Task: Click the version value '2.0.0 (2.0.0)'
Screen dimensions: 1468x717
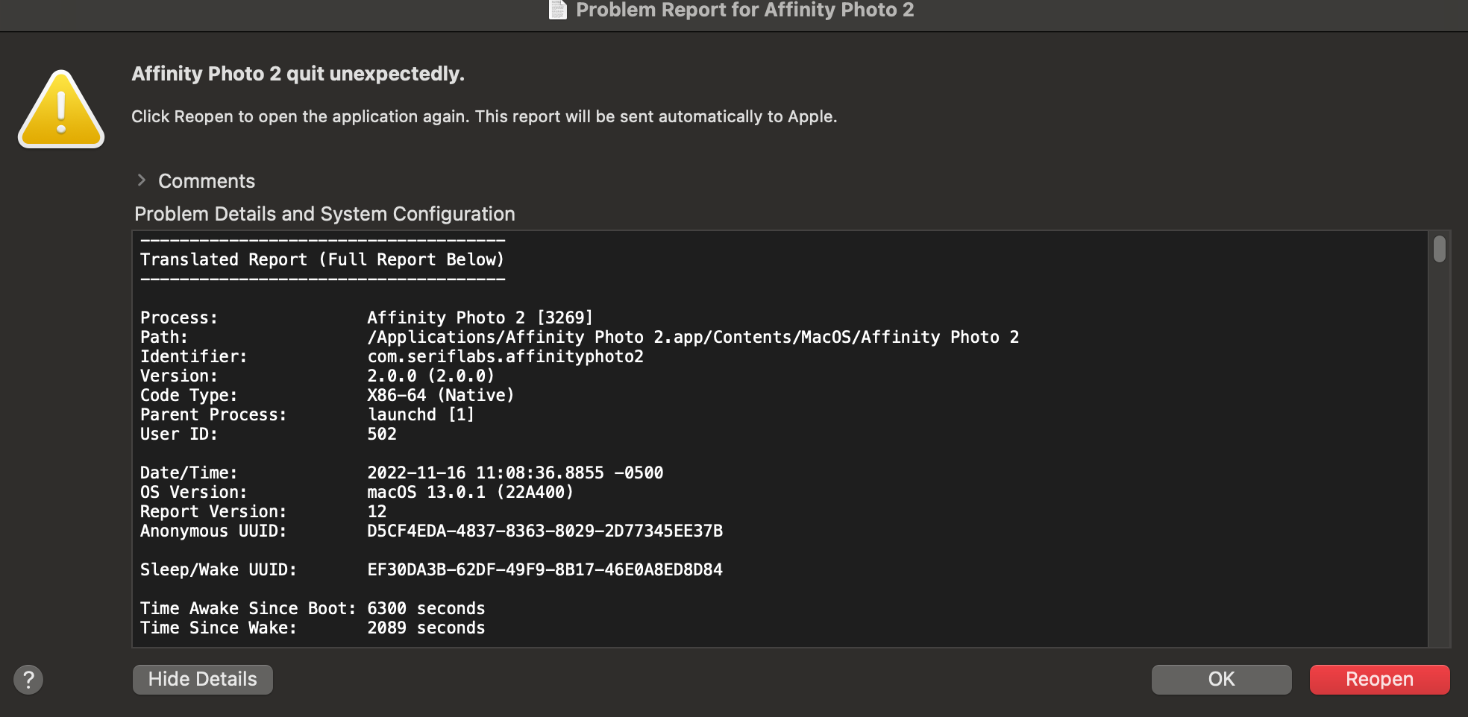Action: pyautogui.click(x=431, y=376)
